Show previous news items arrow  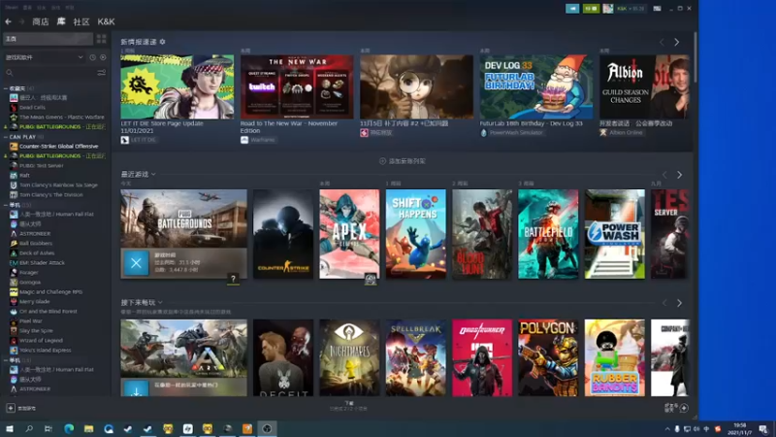pos(662,43)
